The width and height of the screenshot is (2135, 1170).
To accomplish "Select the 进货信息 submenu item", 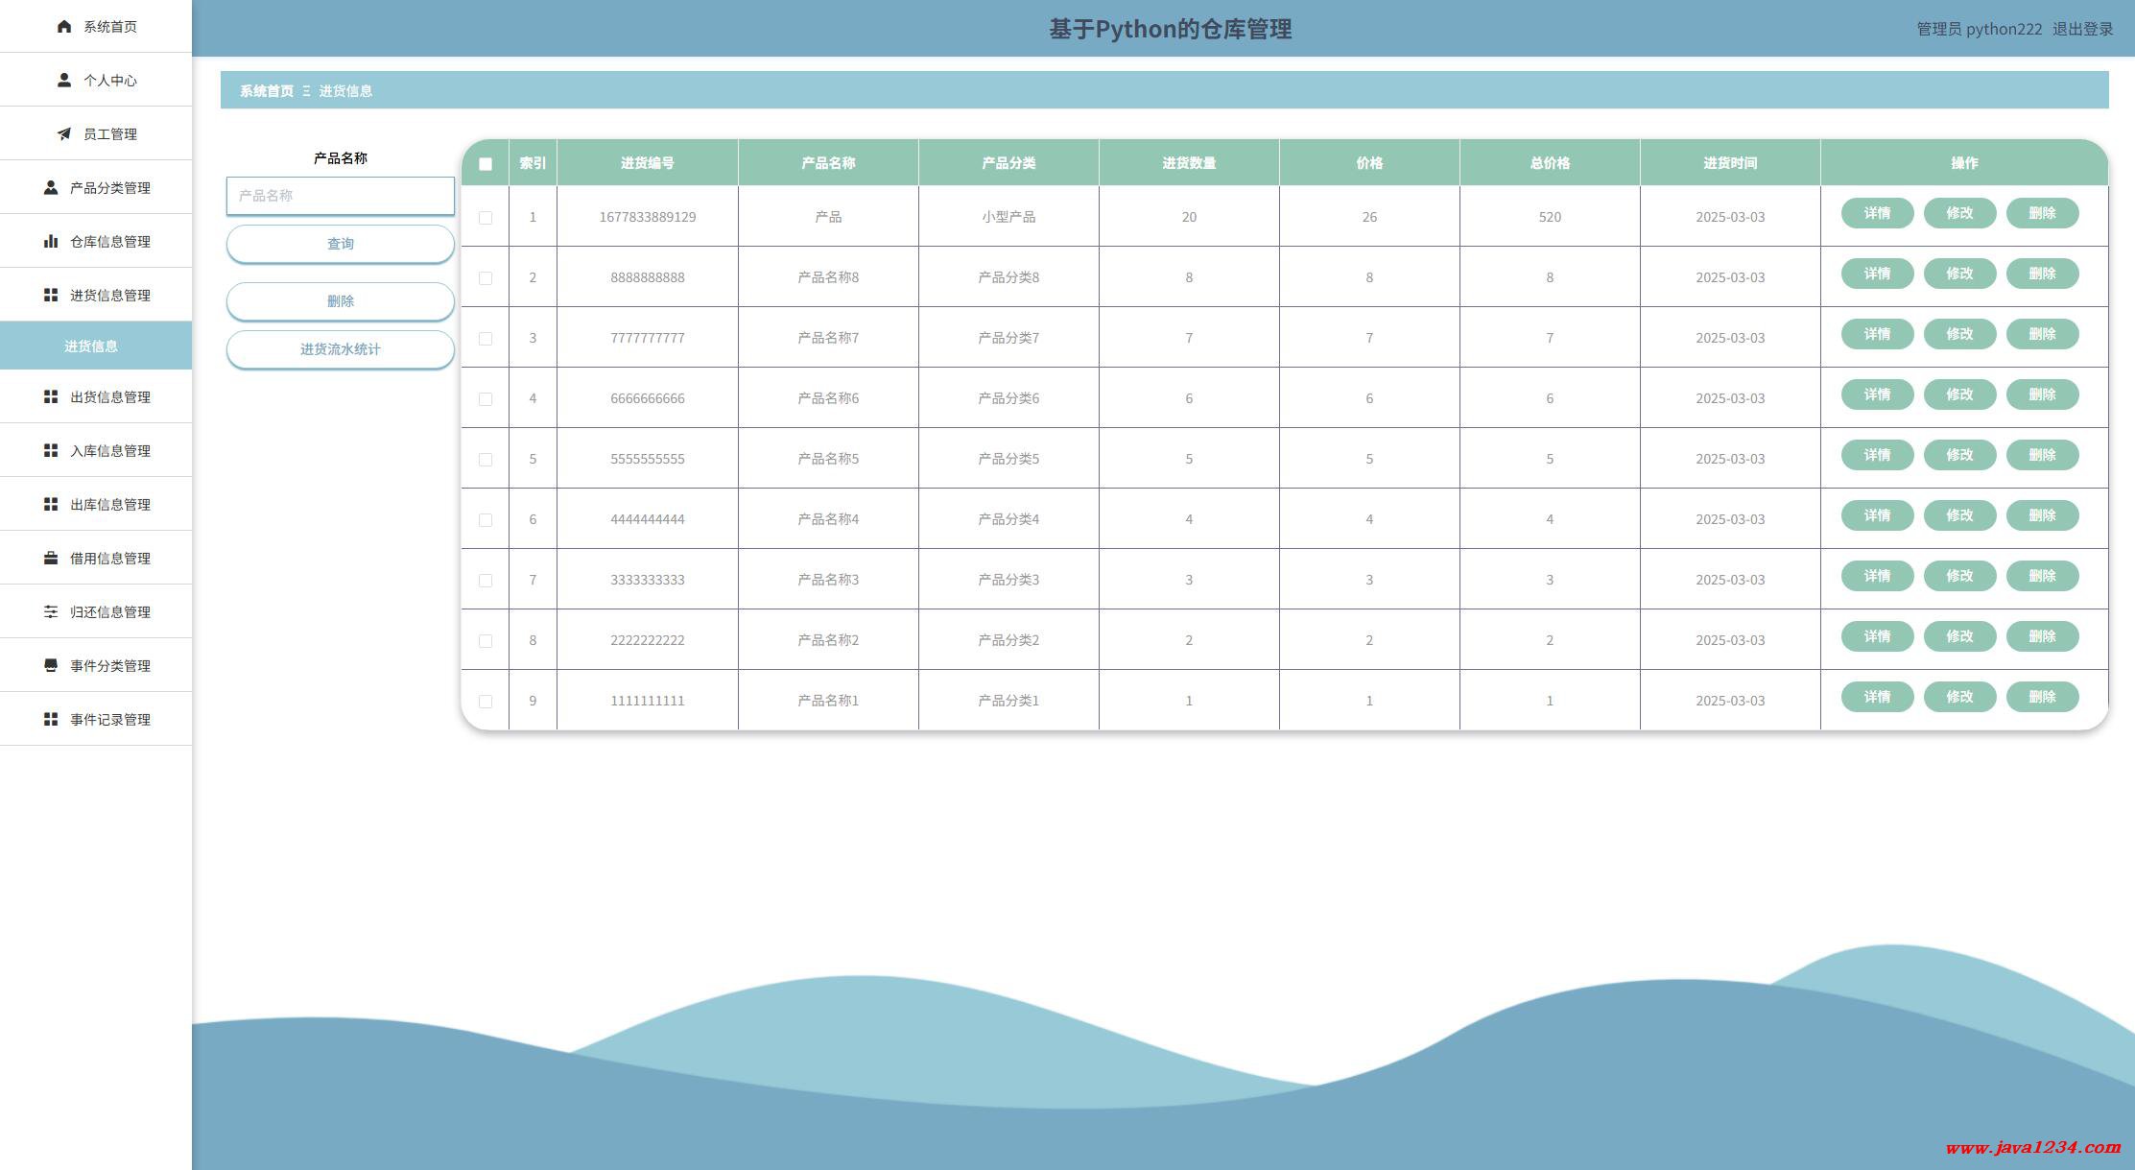I will 91,346.
